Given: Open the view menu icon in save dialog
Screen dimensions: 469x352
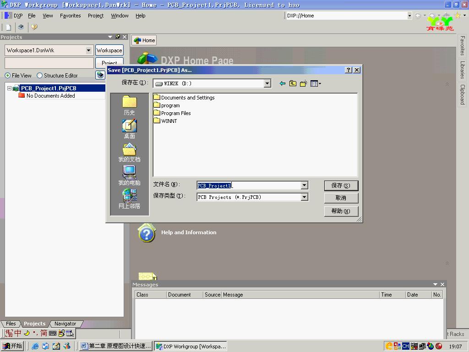Looking at the screenshot, I should click(316, 83).
